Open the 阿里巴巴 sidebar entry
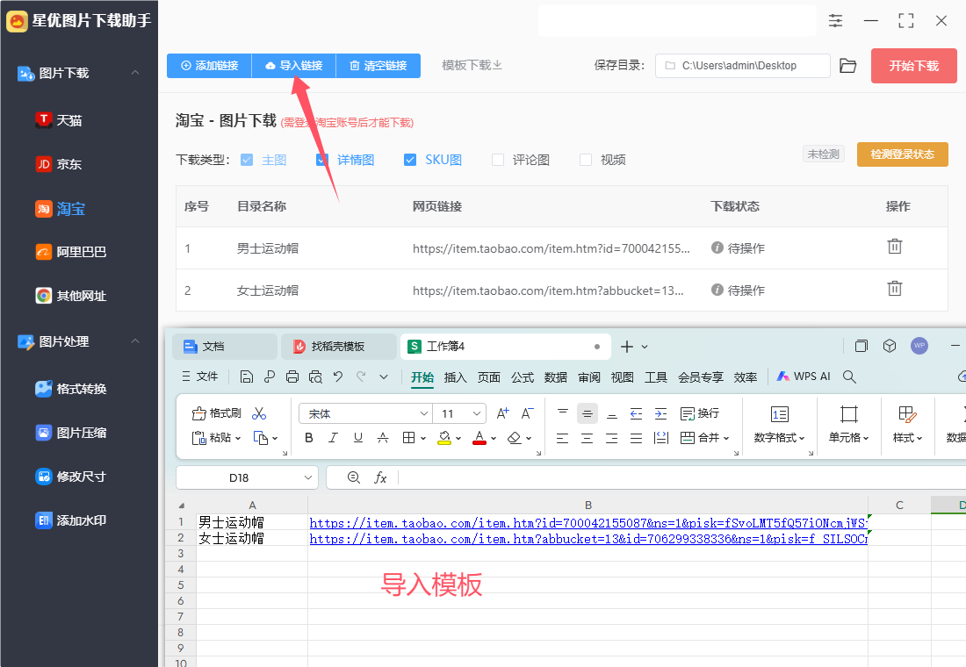Viewport: 966px width, 667px height. (x=70, y=252)
